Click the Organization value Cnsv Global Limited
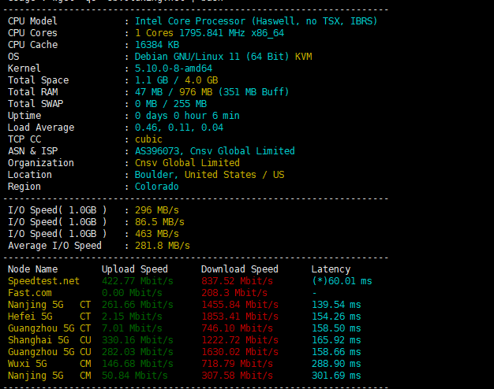Screen dimensions: 494x389 tap(187, 163)
